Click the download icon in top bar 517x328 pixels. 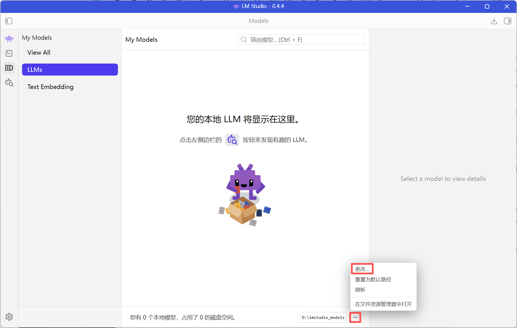pos(494,21)
